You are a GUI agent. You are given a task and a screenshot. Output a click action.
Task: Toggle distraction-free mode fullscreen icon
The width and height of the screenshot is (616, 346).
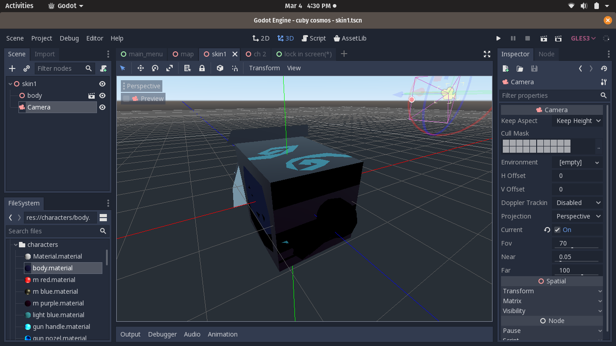point(487,54)
